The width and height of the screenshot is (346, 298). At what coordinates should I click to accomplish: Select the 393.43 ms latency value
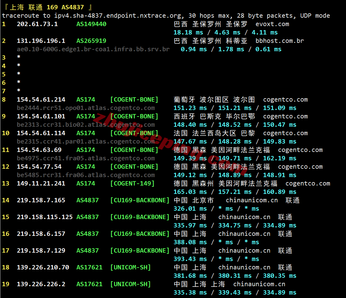point(190,259)
